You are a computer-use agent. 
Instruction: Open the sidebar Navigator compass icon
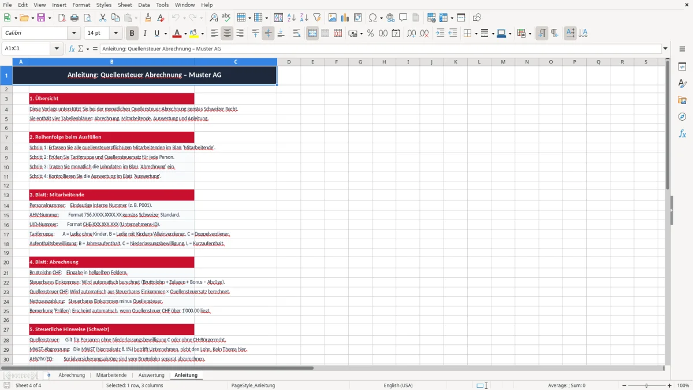[682, 117]
